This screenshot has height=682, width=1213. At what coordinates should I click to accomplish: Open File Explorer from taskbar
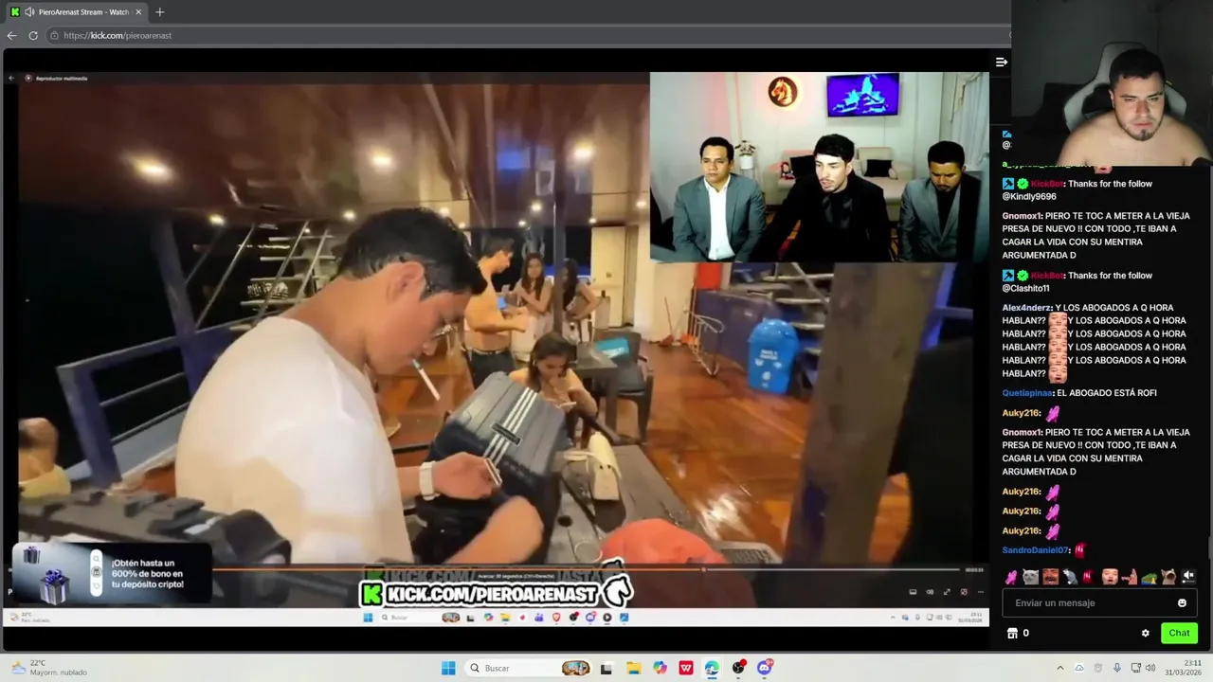click(633, 668)
